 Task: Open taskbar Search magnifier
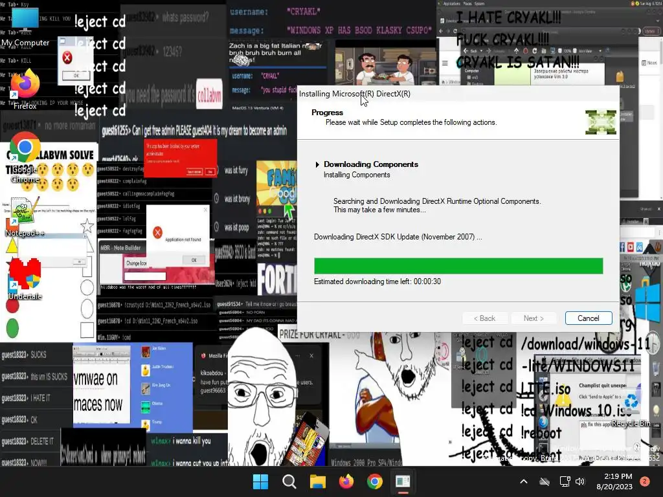[289, 481]
